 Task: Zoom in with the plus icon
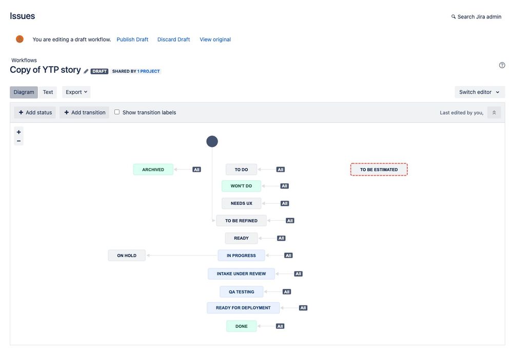click(x=18, y=132)
